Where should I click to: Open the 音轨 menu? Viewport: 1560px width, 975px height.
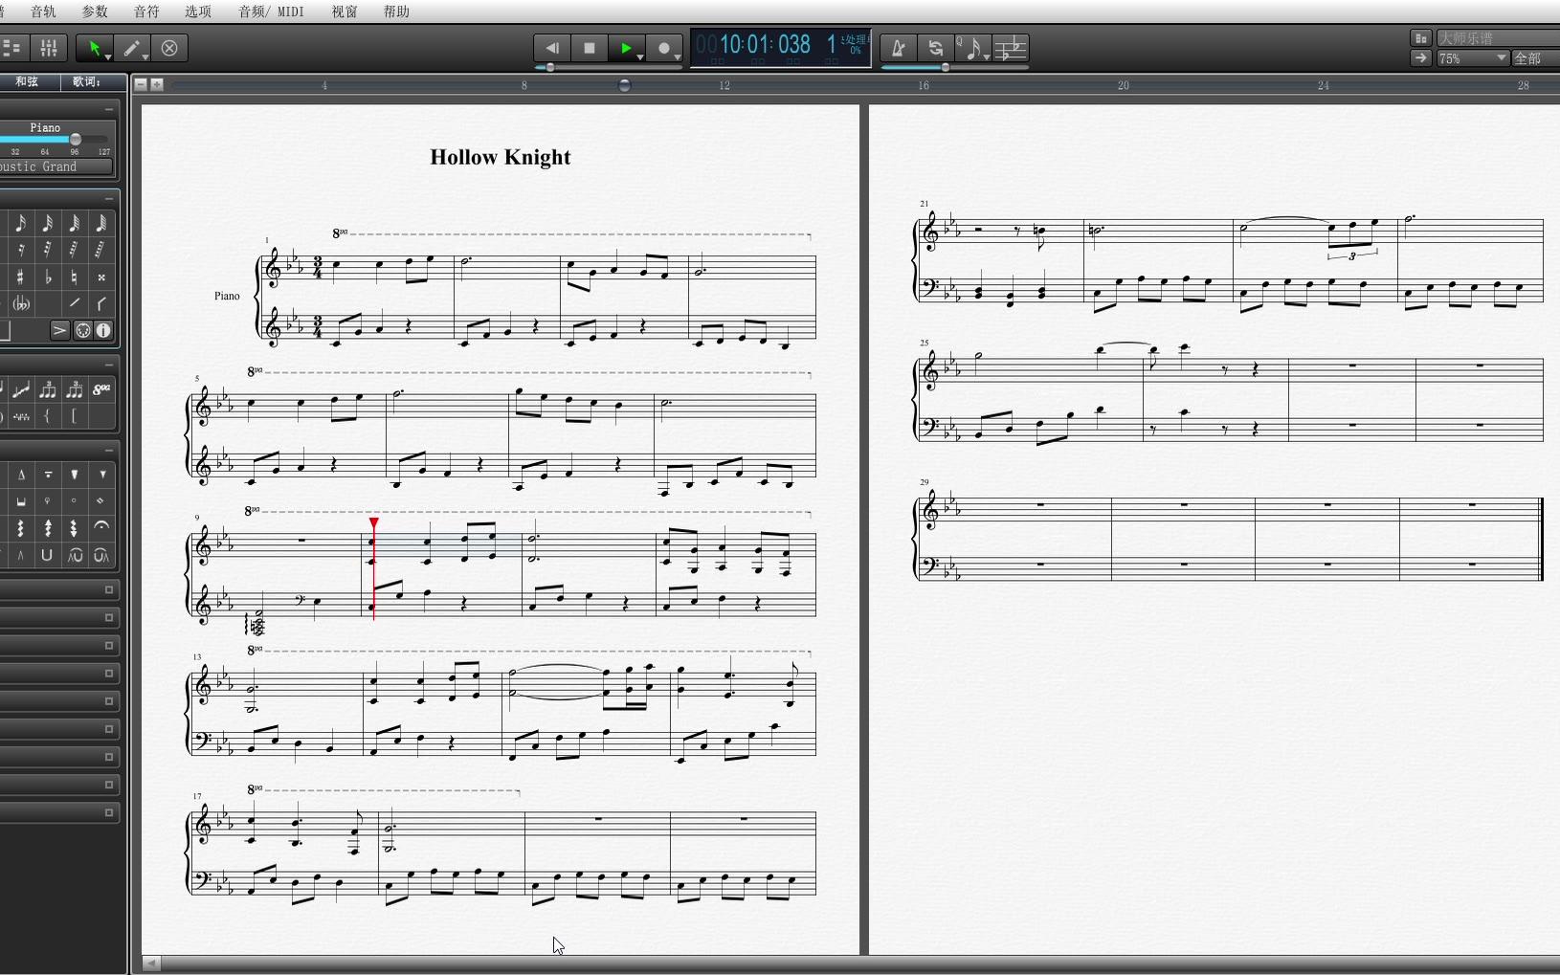[43, 11]
